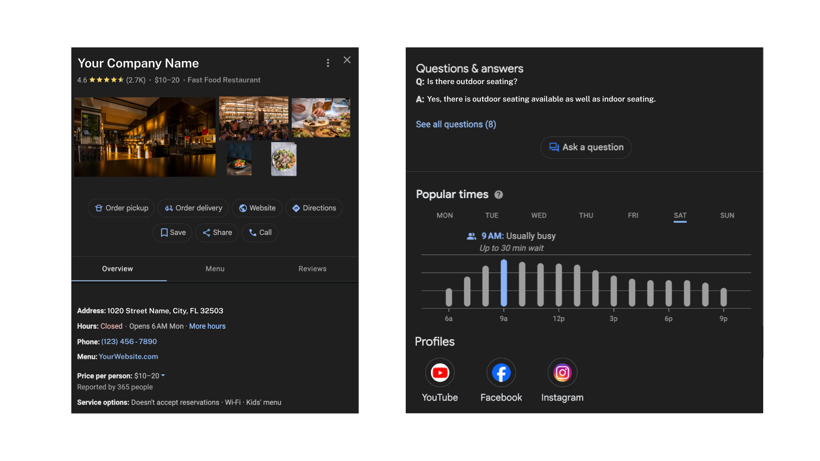Get Directions to the restaurant

[314, 208]
